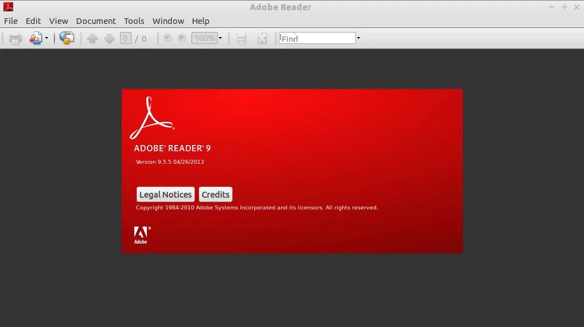Open the File menu
This screenshot has height=327, width=584.
click(x=11, y=21)
